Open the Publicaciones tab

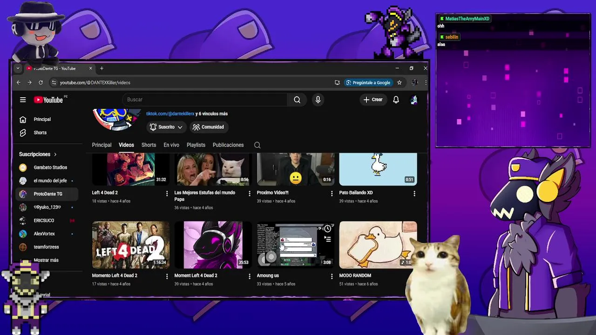click(x=228, y=145)
